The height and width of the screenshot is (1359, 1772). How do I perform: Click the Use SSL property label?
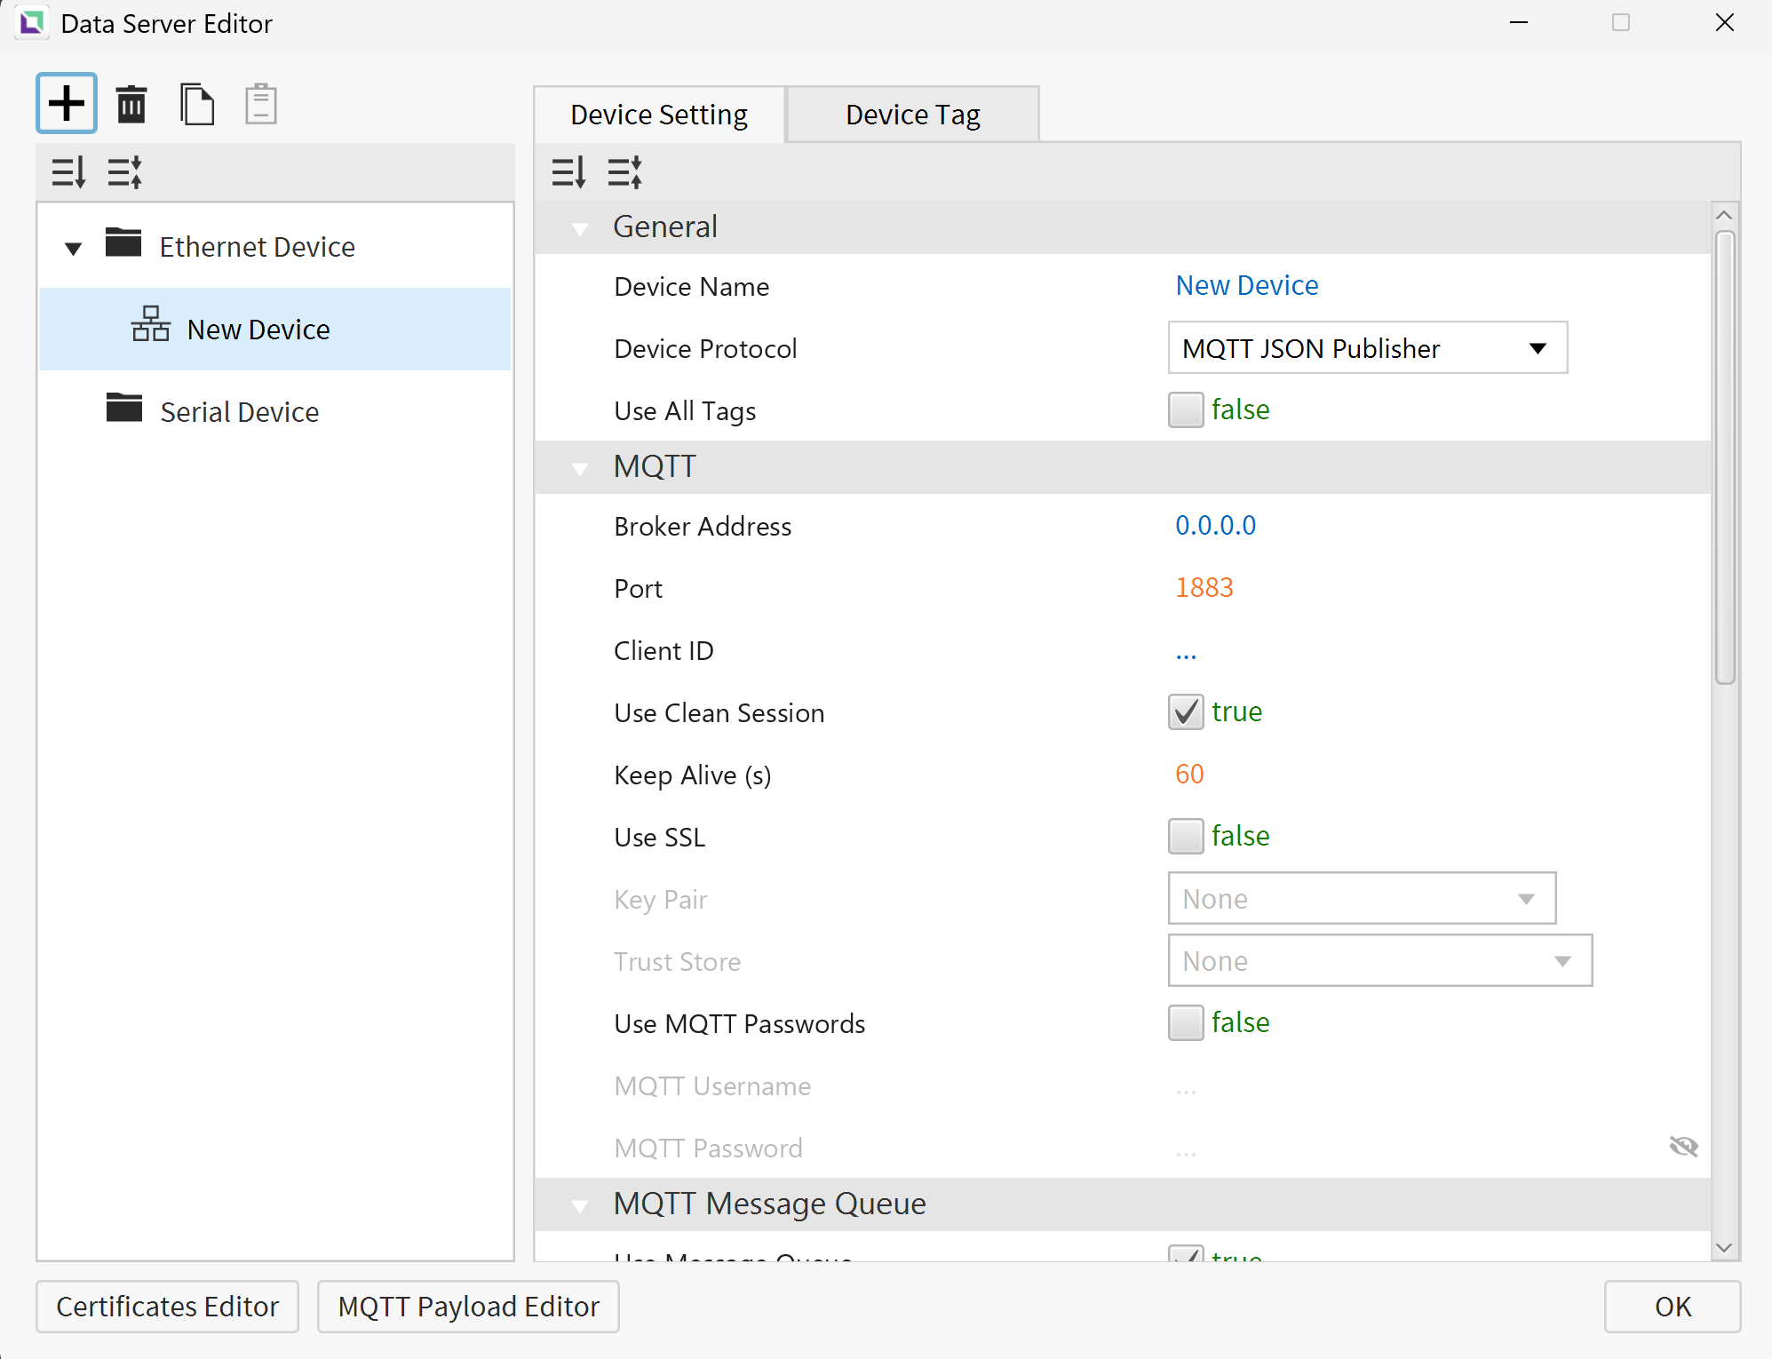point(660,838)
